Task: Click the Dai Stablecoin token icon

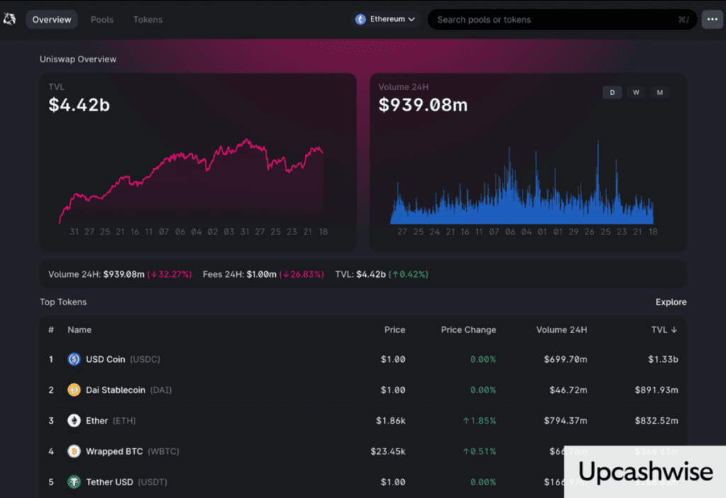Action: pyautogui.click(x=74, y=390)
